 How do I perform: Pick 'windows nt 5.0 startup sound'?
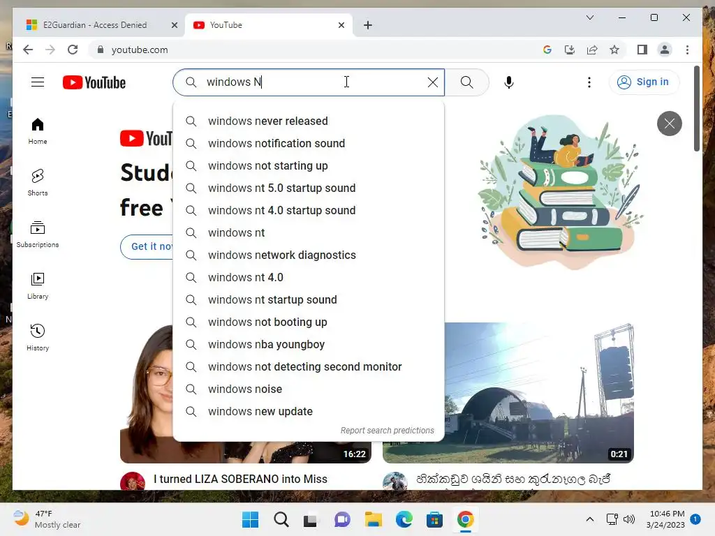click(x=309, y=188)
